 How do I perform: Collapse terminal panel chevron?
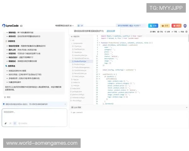(186, 107)
